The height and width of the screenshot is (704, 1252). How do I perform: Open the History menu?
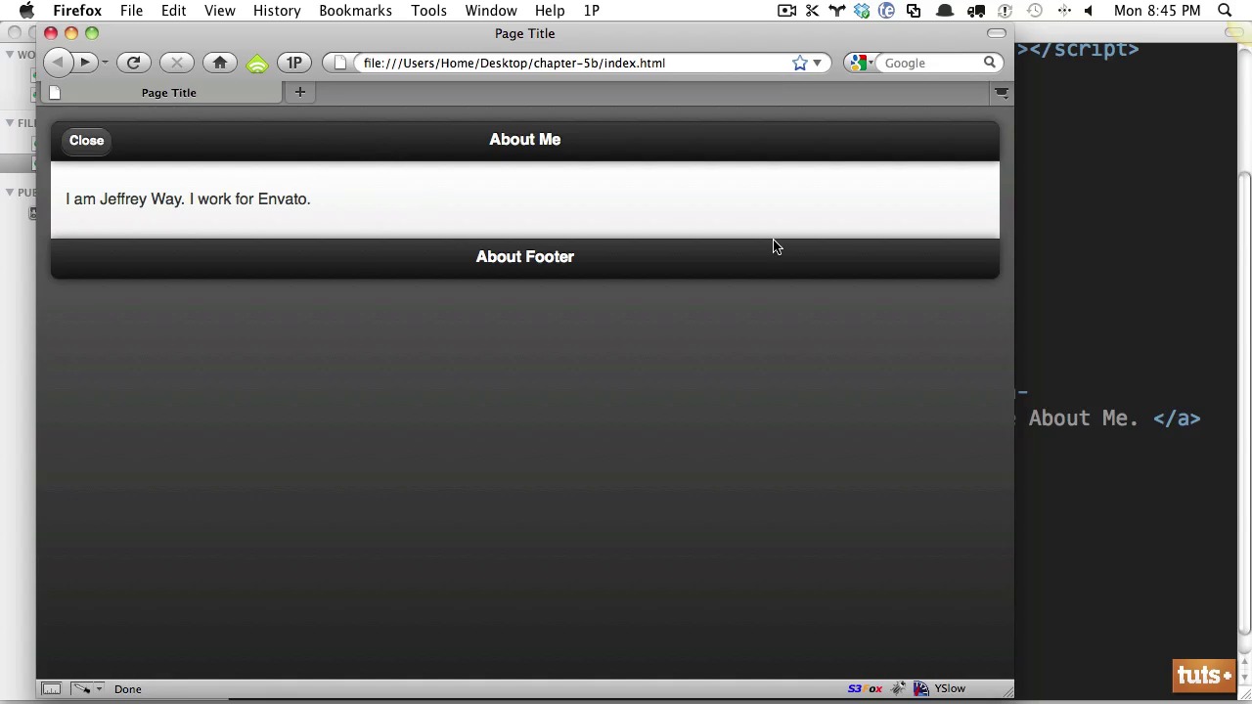tap(277, 10)
